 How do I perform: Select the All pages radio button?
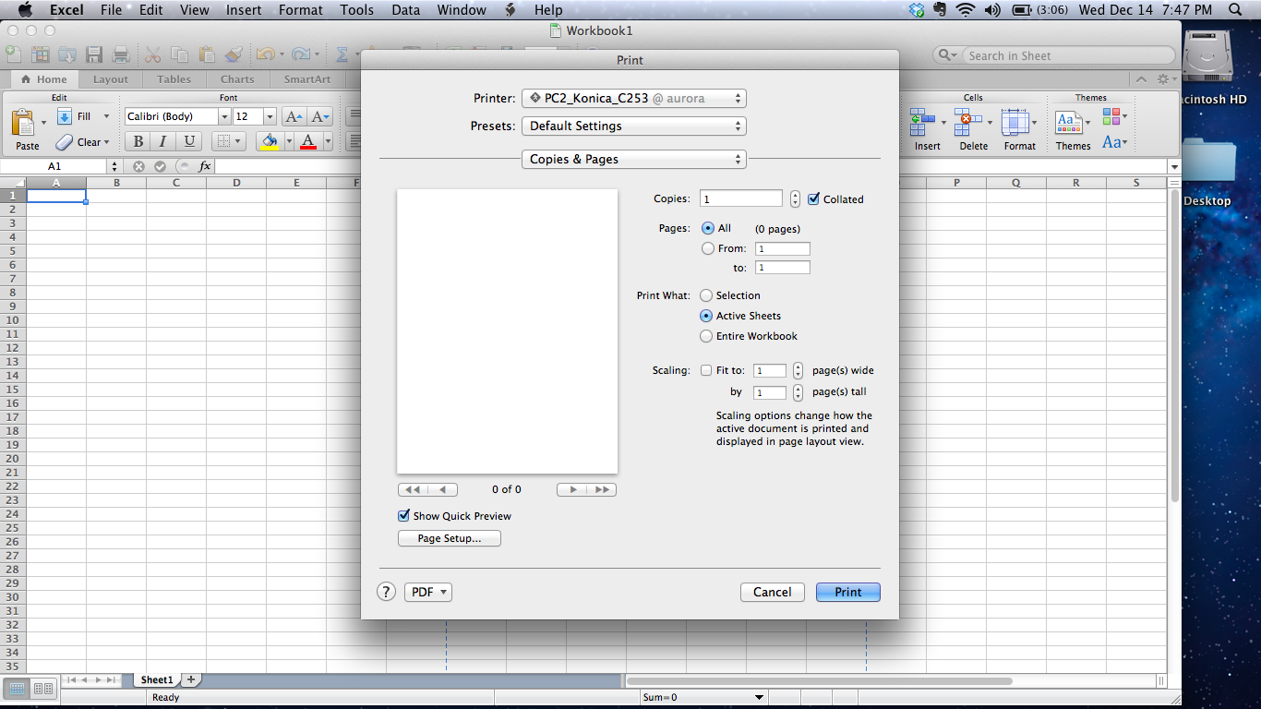(x=708, y=228)
